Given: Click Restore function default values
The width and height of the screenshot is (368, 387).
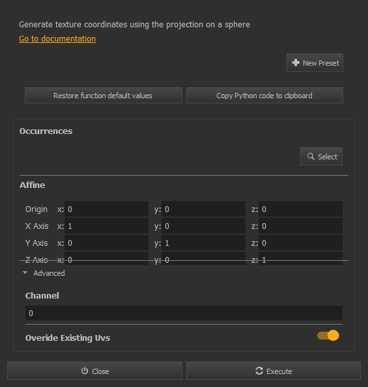Looking at the screenshot, I should point(104,95).
